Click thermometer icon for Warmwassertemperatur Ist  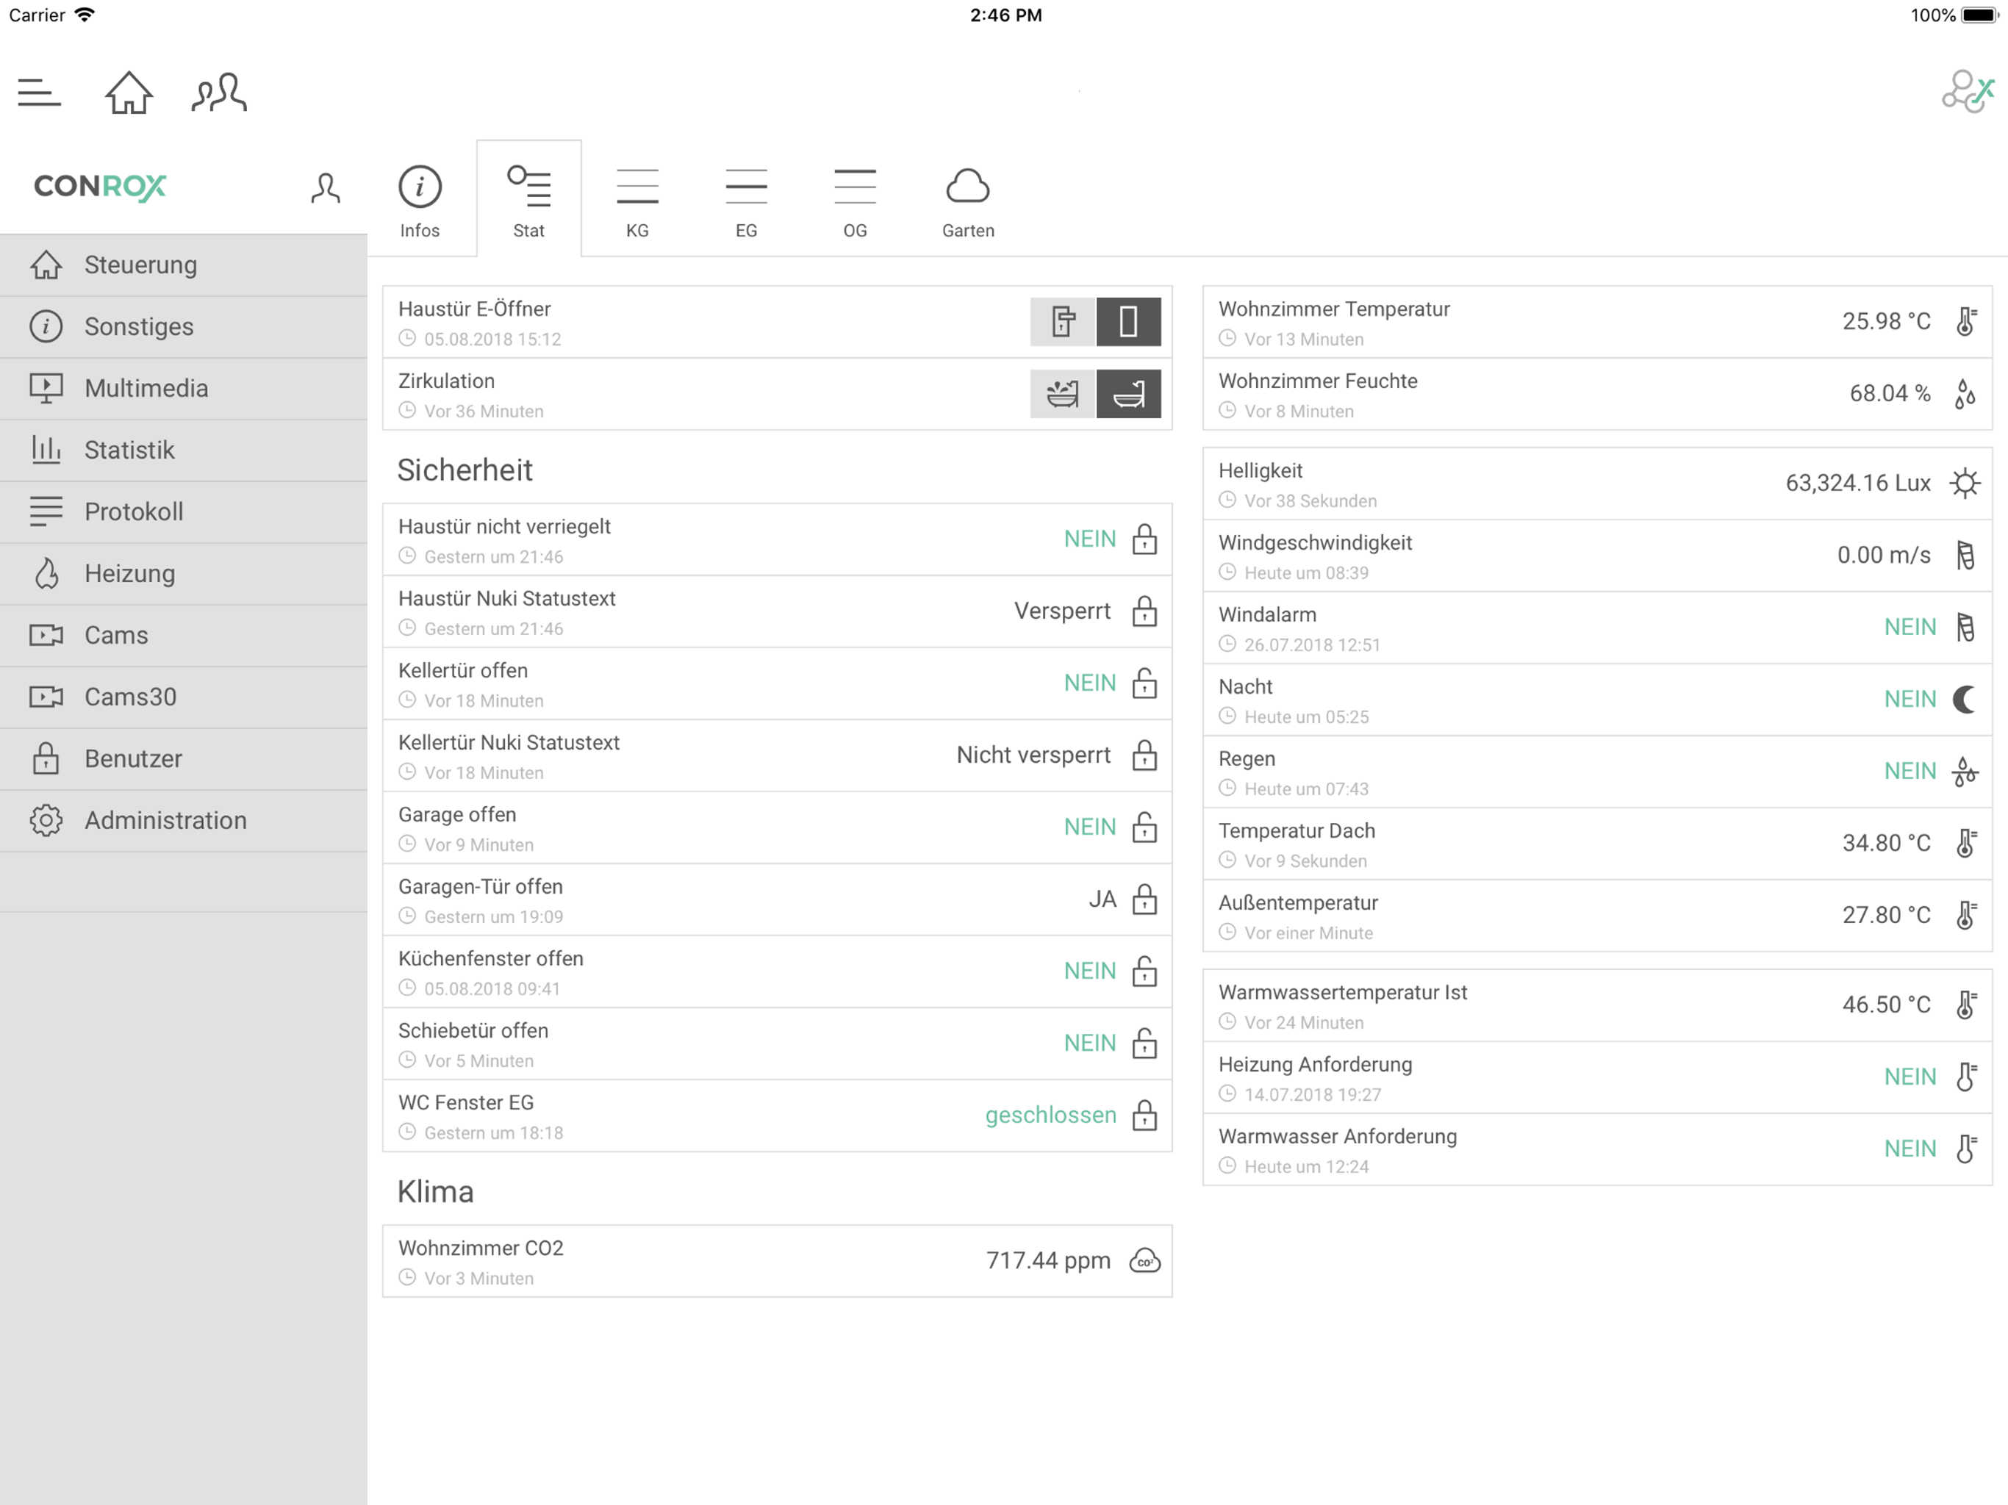point(1965,1005)
